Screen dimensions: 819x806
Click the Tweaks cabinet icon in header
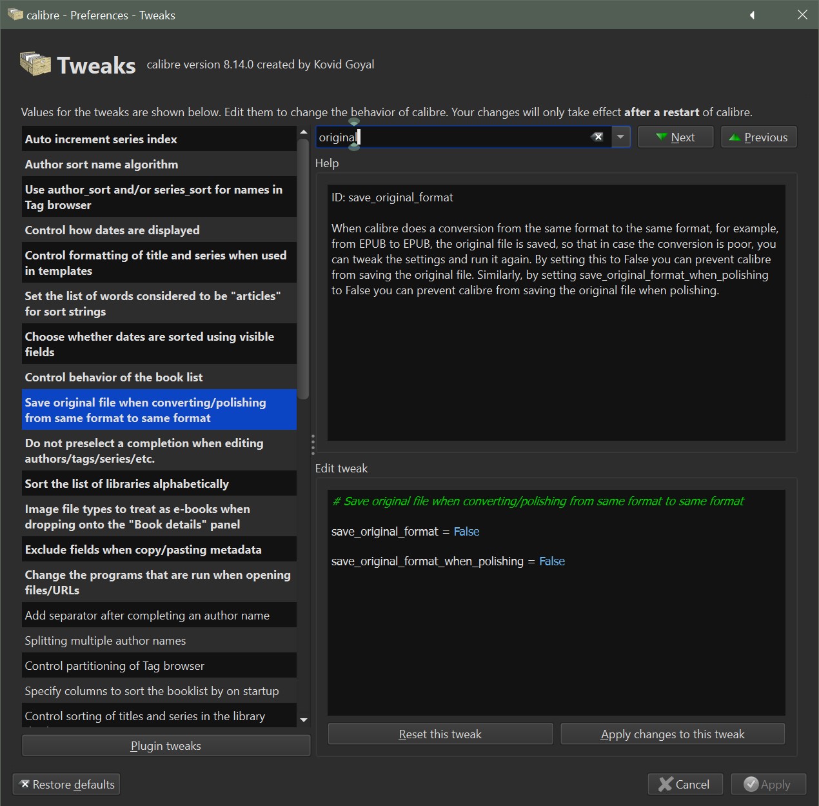coord(35,64)
